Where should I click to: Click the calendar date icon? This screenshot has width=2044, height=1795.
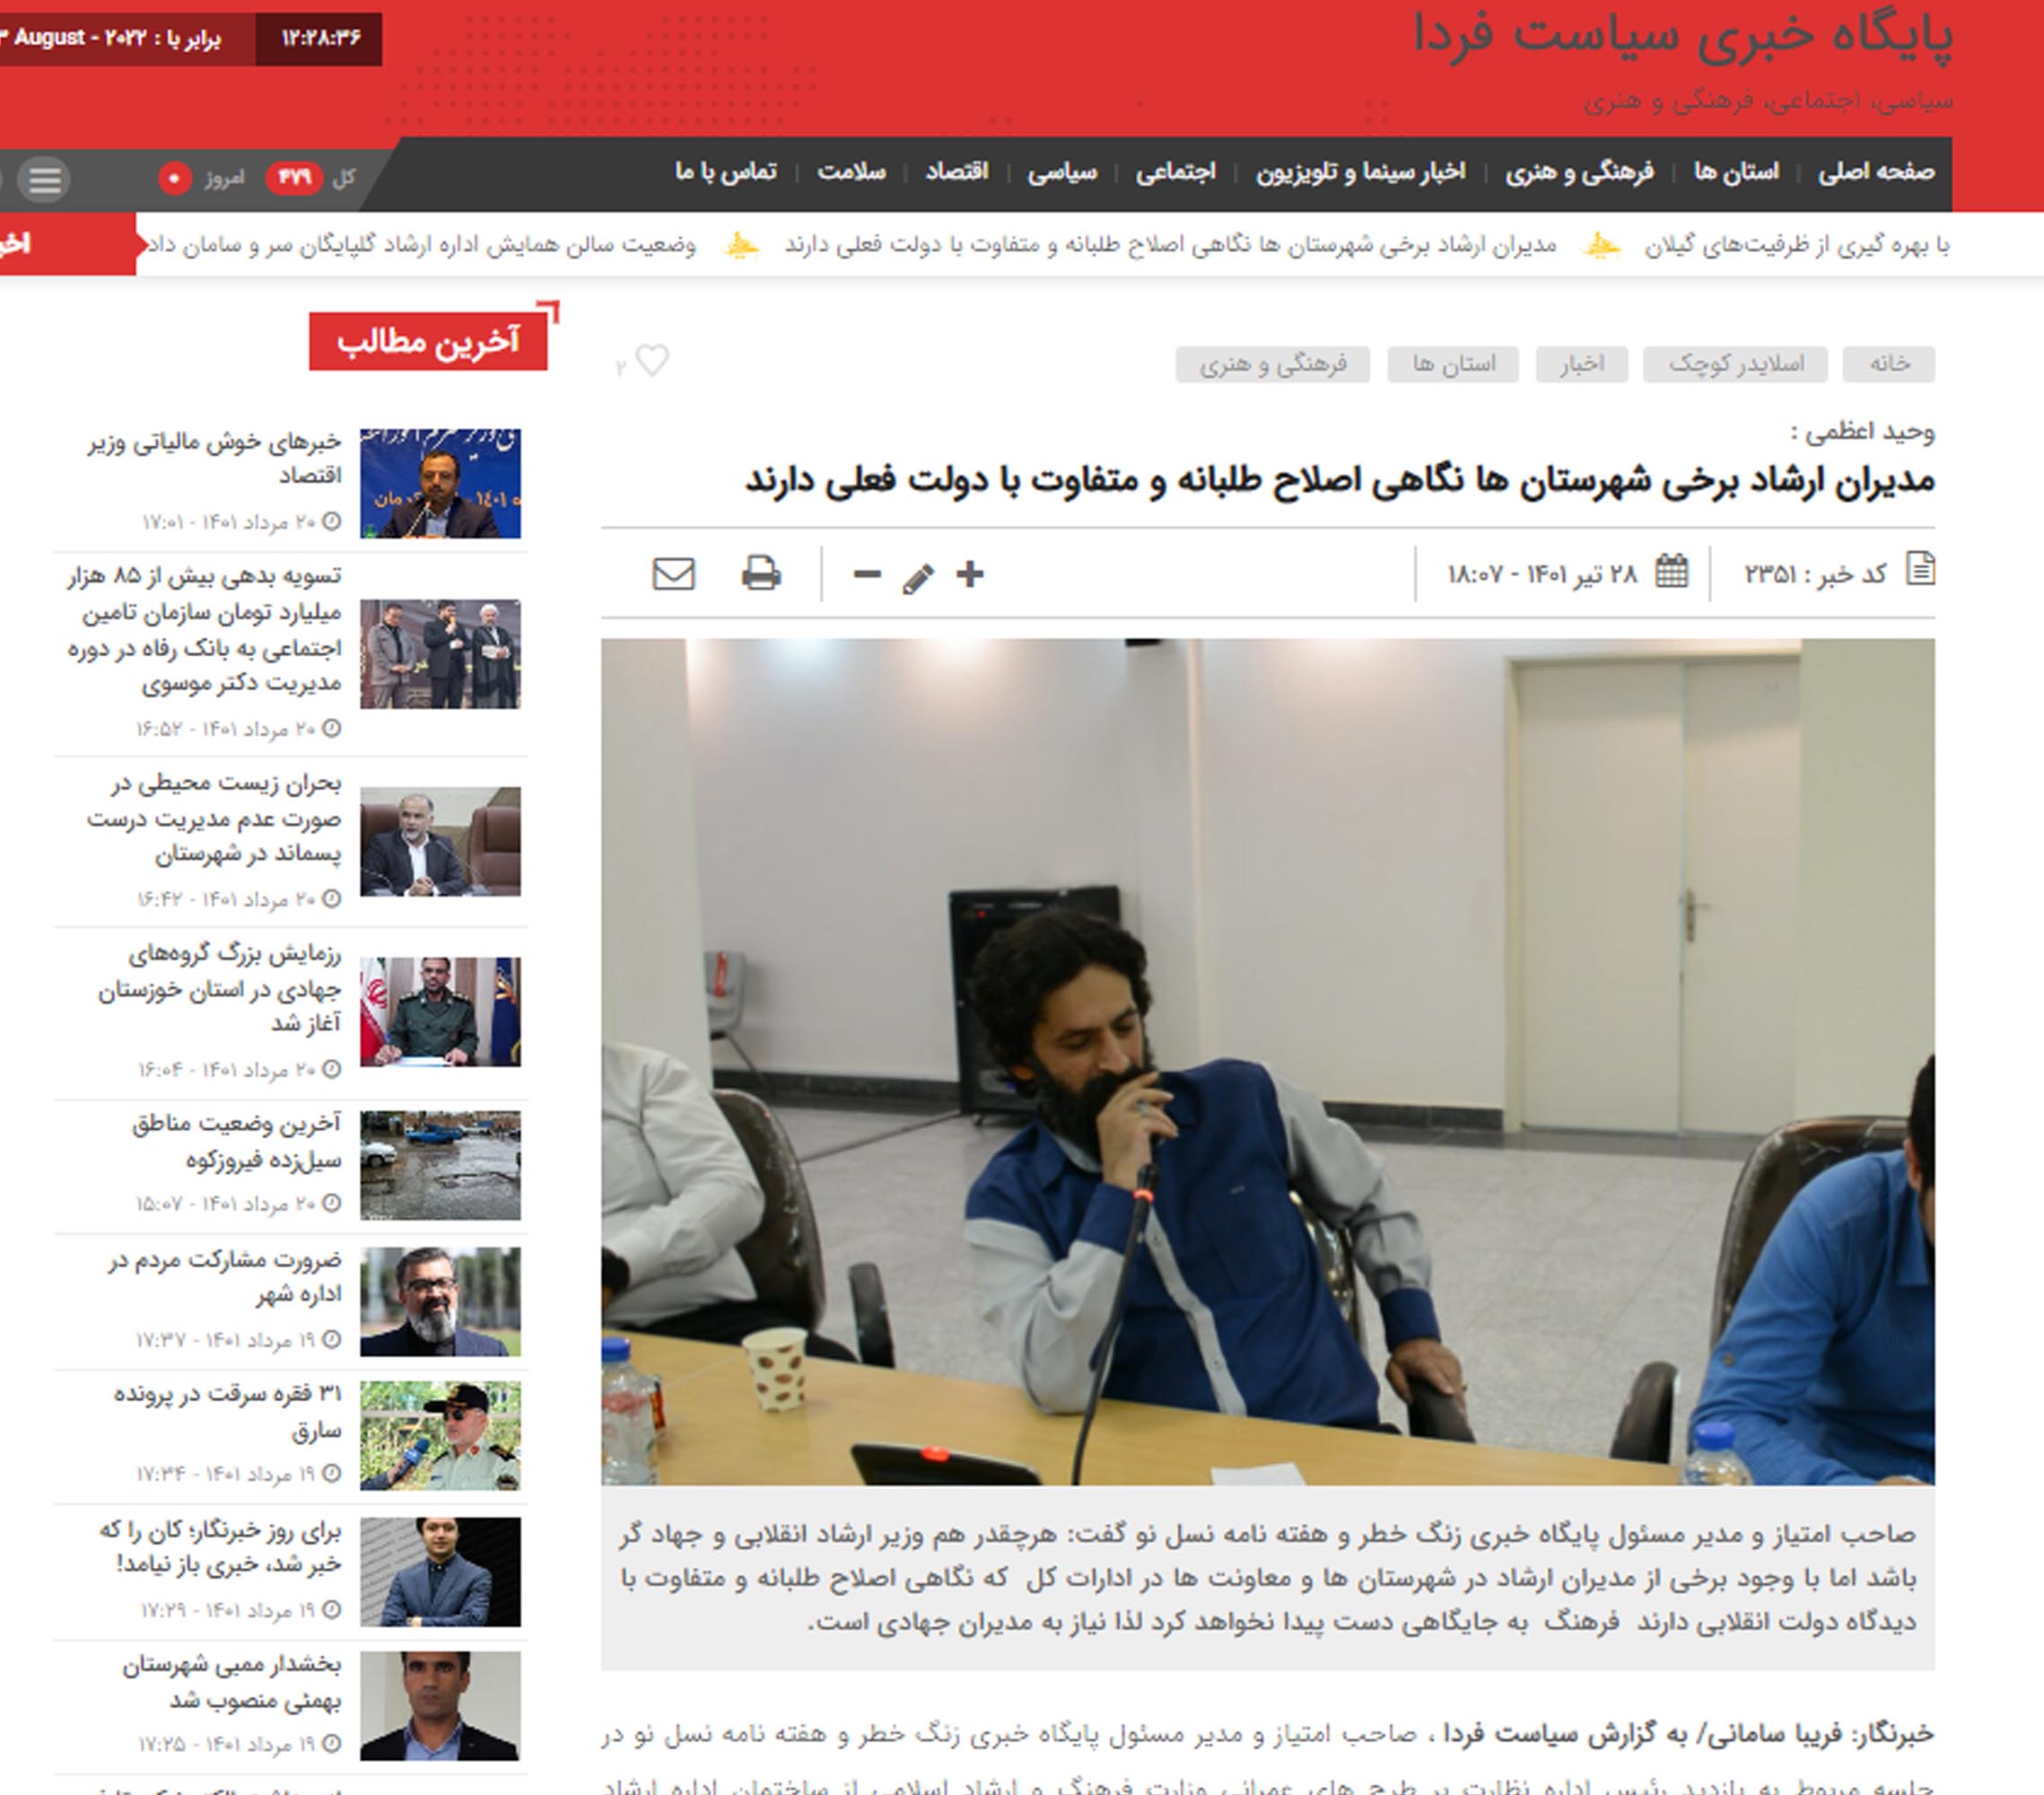(1671, 572)
